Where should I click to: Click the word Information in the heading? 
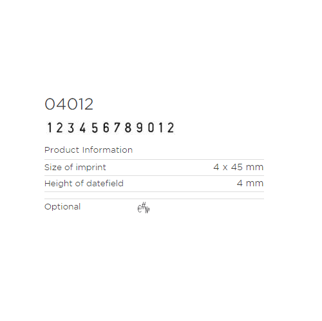click(x=108, y=150)
